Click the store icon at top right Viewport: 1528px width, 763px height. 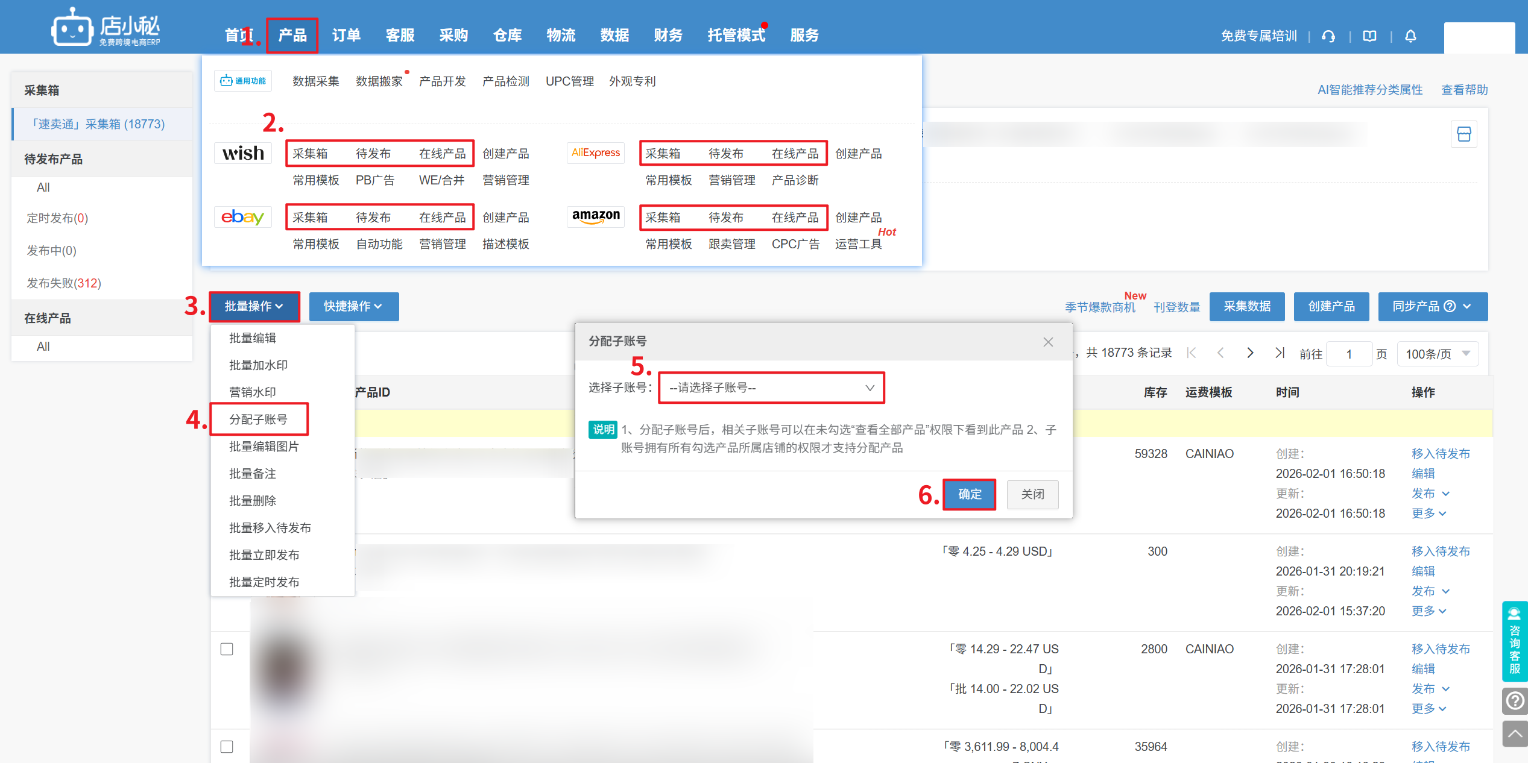pyautogui.click(x=1463, y=134)
